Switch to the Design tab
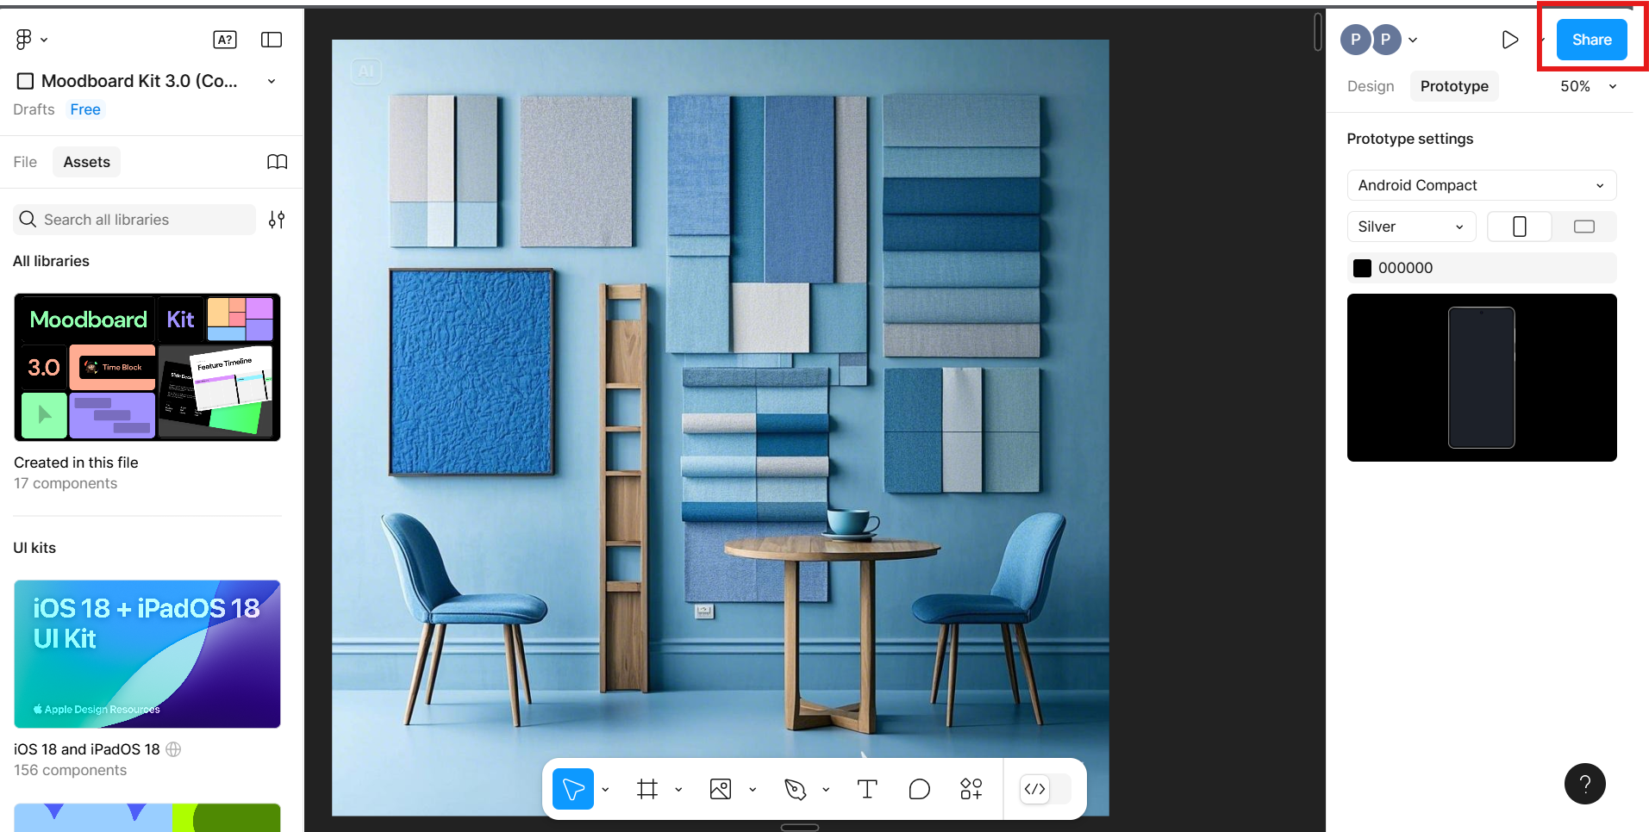This screenshot has height=832, width=1649. [x=1370, y=86]
